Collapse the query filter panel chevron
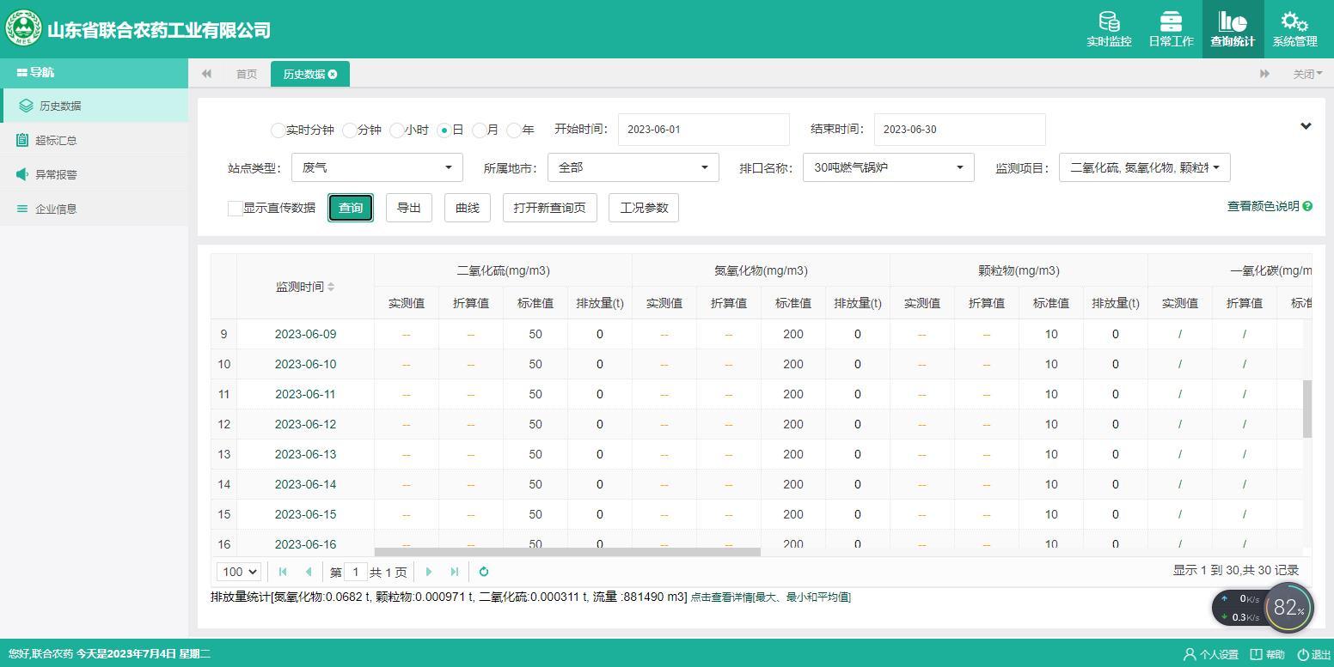Viewport: 1334px width, 667px height. click(x=1306, y=126)
